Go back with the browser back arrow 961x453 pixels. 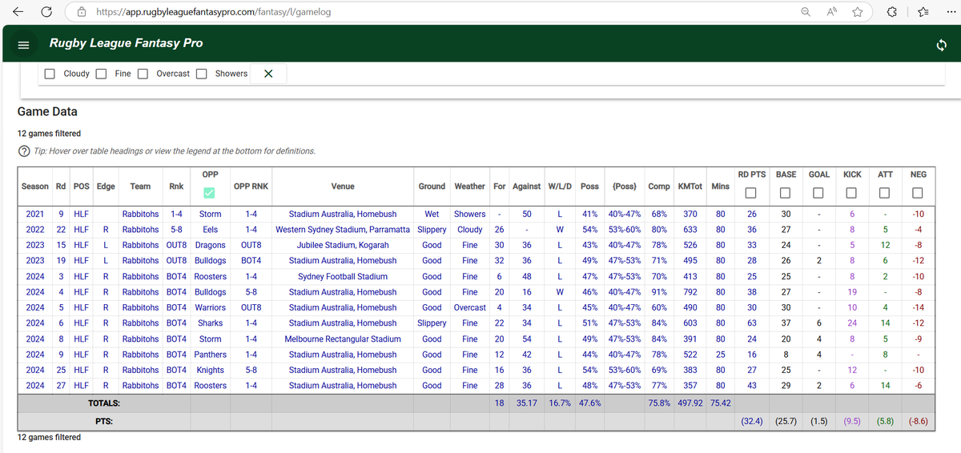tap(18, 12)
